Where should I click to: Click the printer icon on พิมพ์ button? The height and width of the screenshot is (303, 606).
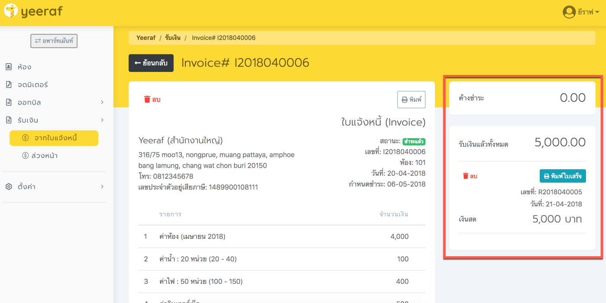405,100
